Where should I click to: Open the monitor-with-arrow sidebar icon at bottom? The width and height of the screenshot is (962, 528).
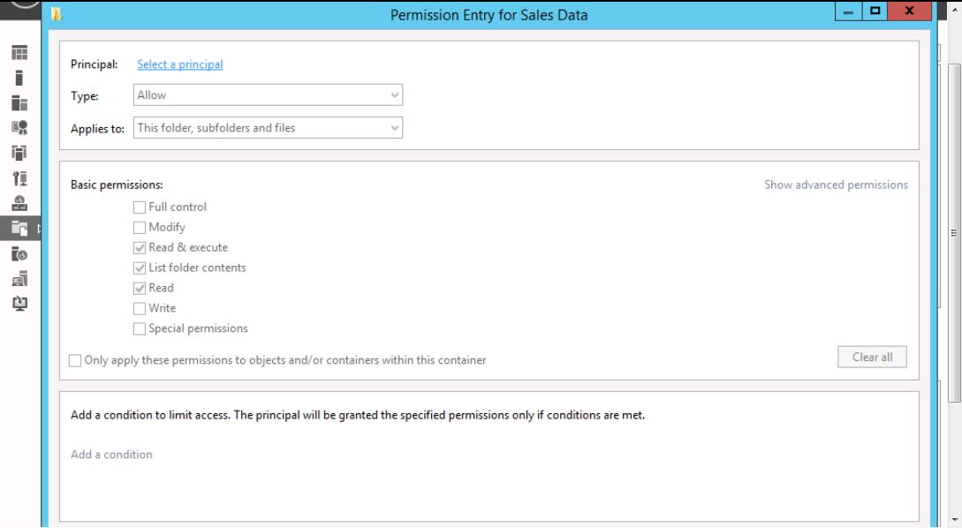coord(19,304)
